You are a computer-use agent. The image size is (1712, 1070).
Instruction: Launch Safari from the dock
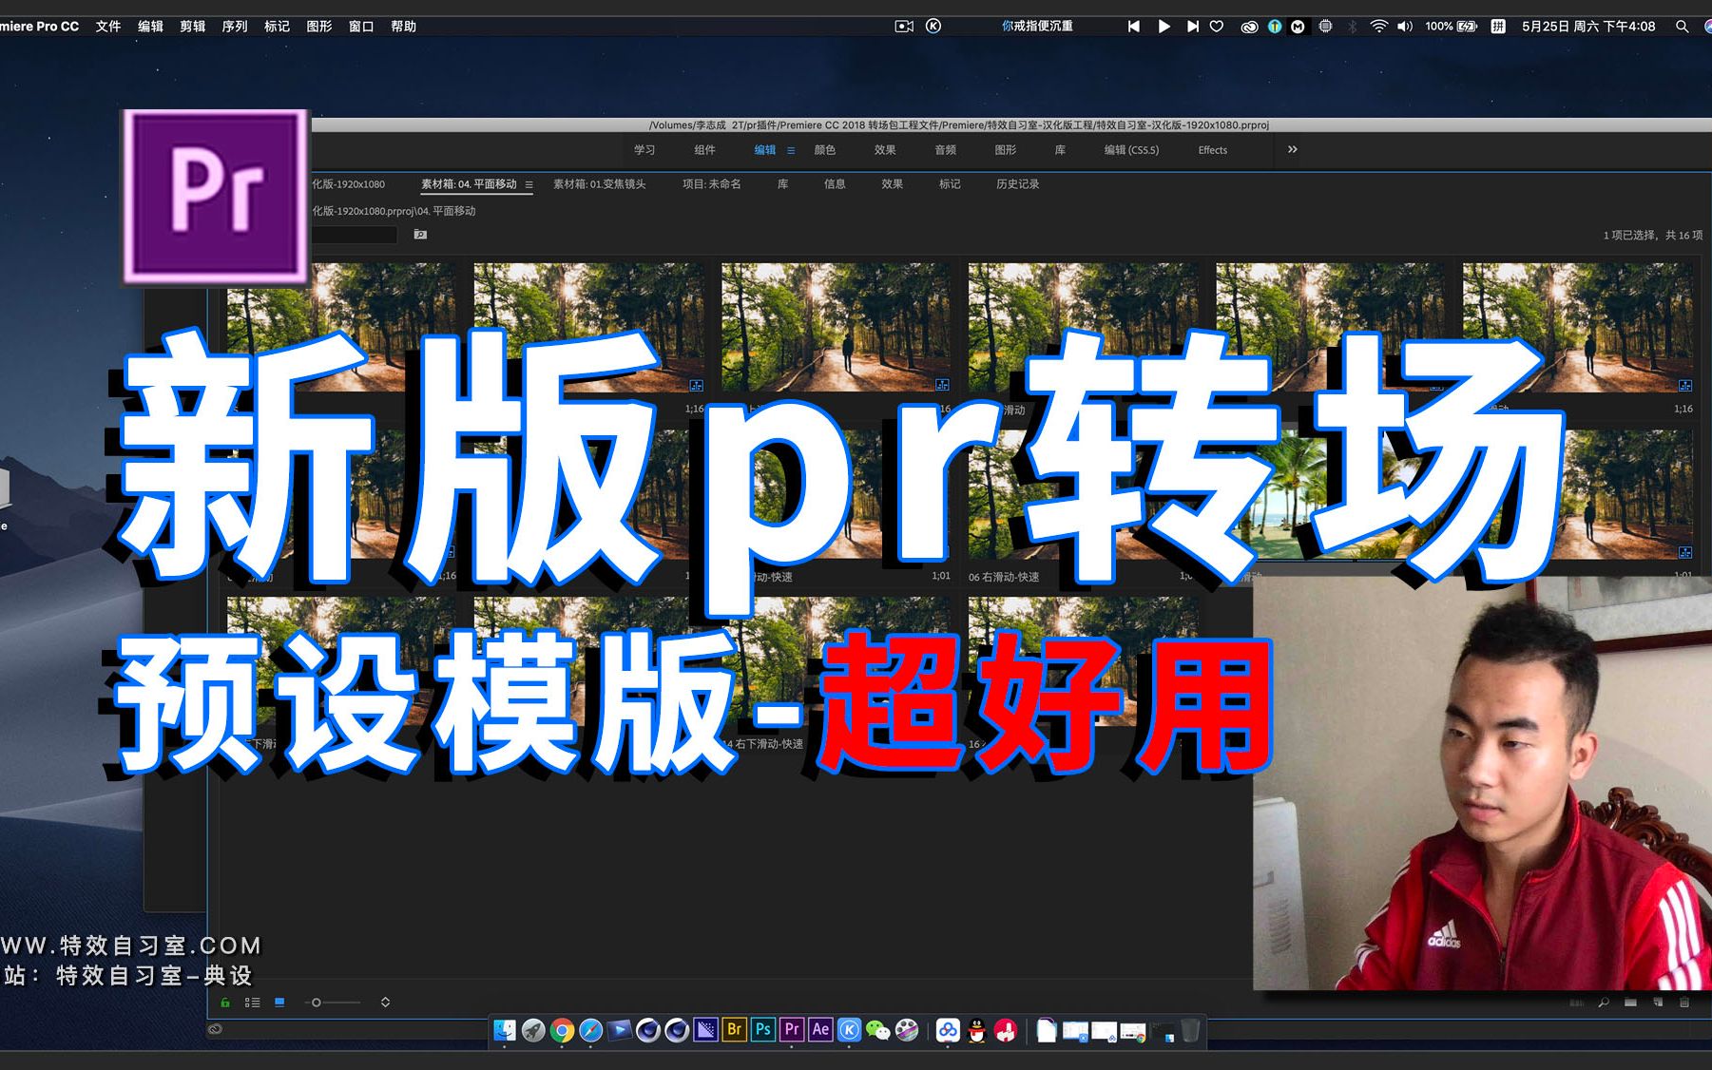coord(590,1030)
